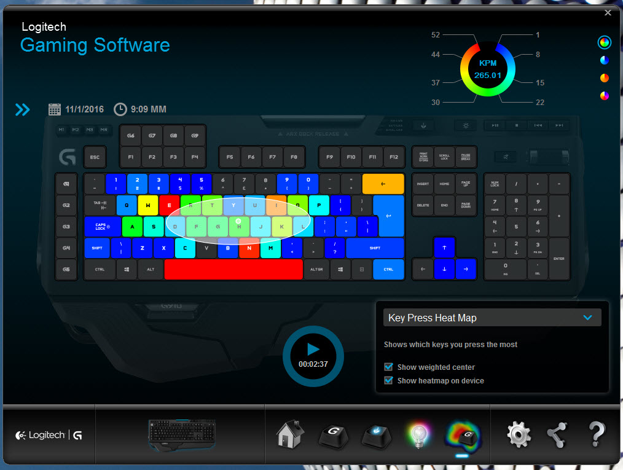This screenshot has height=470, width=623.
Task: Click the F12 function key
Action: 394,157
